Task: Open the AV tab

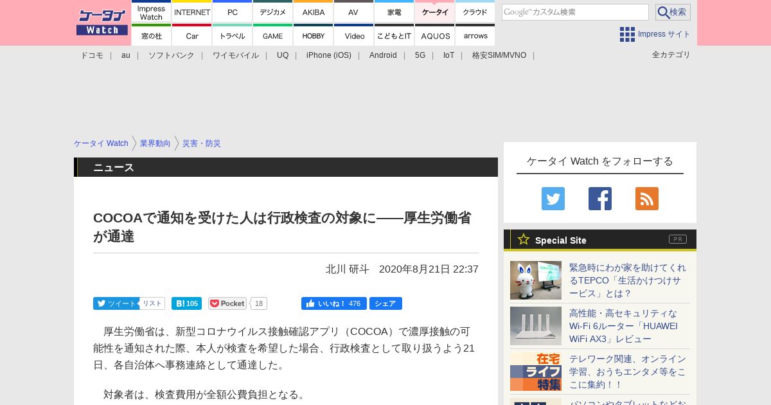Action: 353,12
